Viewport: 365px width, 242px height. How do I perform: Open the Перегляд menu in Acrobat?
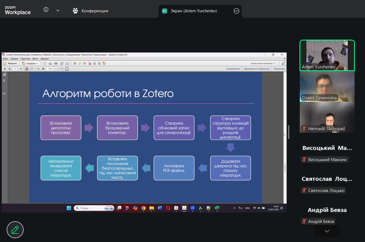[25, 59]
